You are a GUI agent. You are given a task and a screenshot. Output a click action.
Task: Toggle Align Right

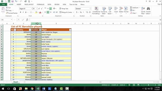51,12
